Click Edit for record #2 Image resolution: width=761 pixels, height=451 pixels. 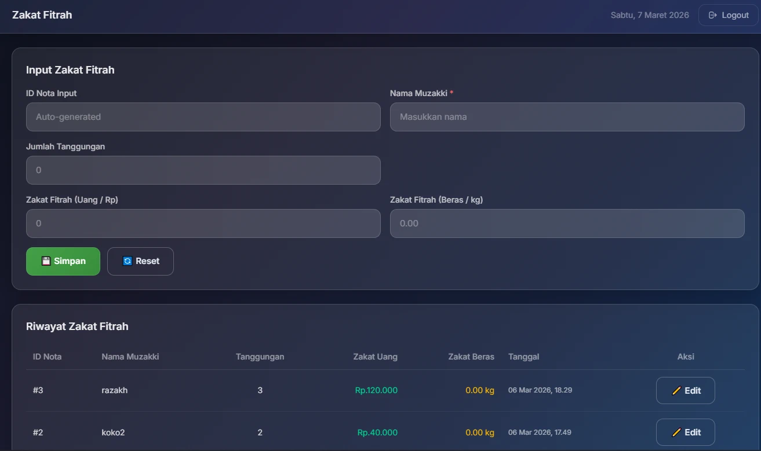point(686,432)
